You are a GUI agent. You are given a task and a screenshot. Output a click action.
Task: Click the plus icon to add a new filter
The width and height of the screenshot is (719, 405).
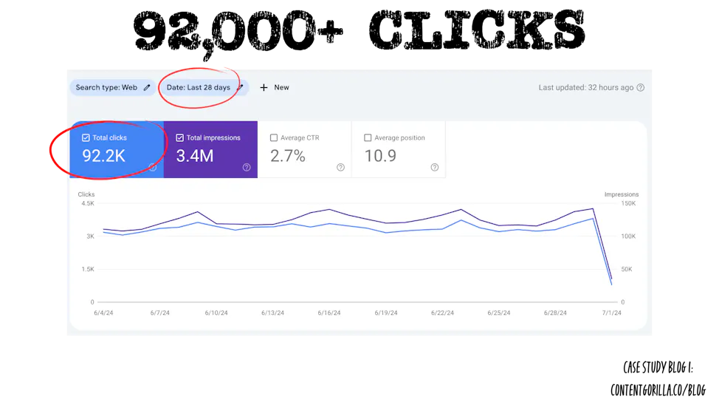pos(264,87)
